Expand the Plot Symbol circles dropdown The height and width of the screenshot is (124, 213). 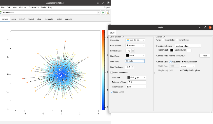coord(135,45)
